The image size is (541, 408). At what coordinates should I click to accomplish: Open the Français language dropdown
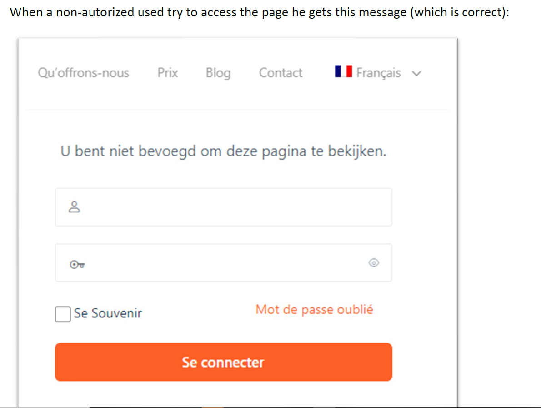click(378, 73)
